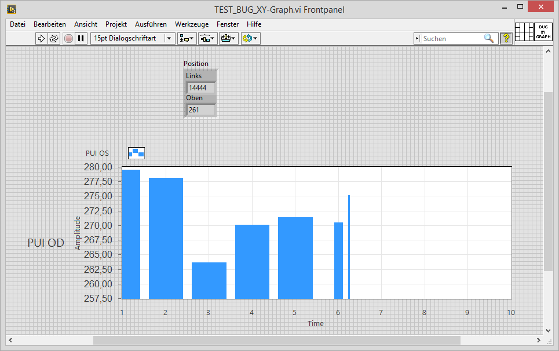Click the thin blue bar spike after 6

pyautogui.click(x=349, y=247)
